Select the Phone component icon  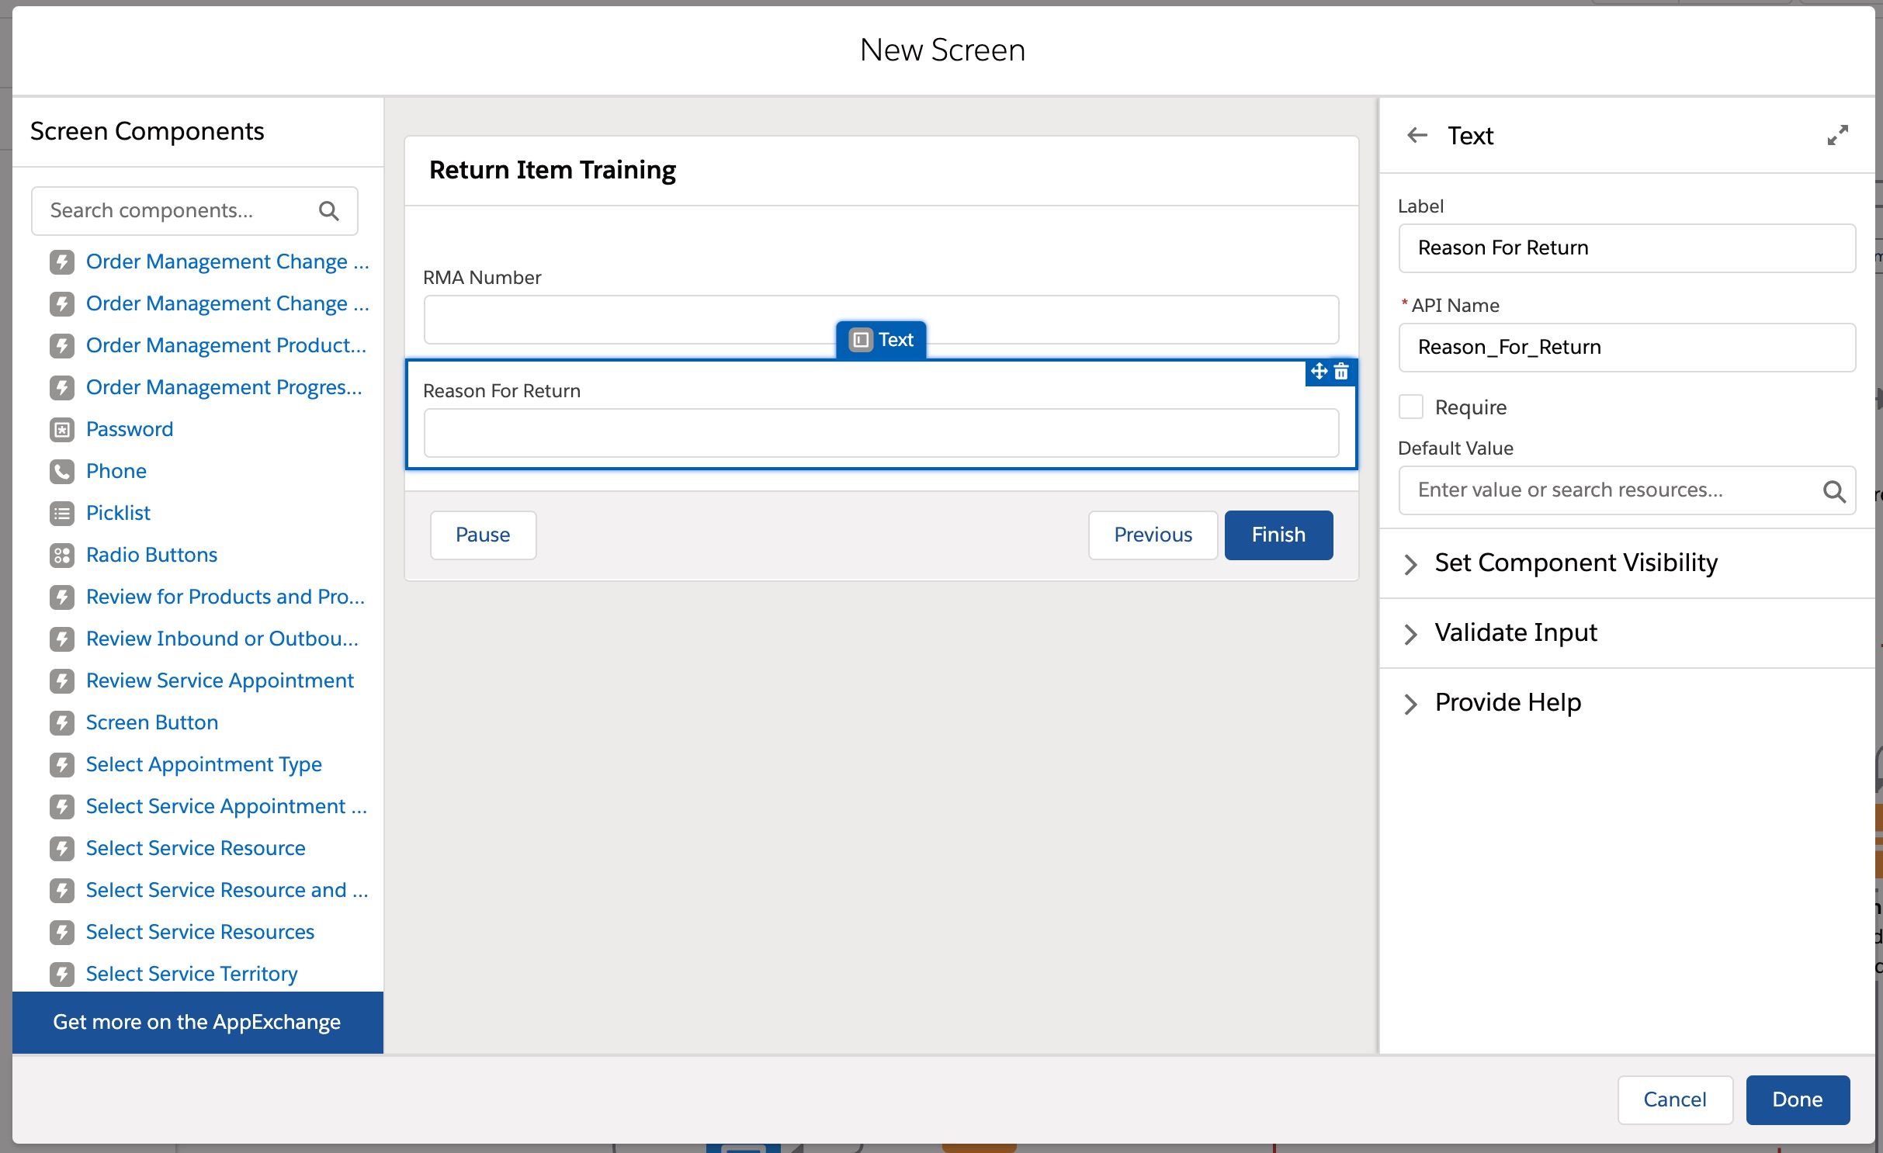point(62,471)
